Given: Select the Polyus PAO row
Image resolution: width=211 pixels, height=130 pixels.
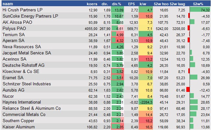Looking at the screenshot, I should 106,28.
